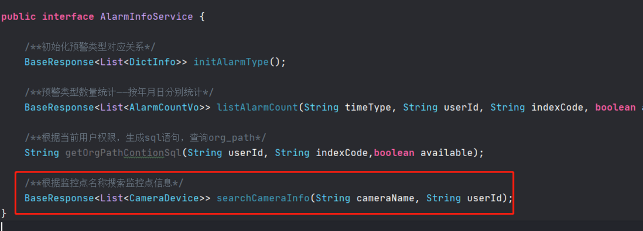643x231 pixels.
Task: Click the comment about 预警类型数量统计
Action: click(119, 92)
